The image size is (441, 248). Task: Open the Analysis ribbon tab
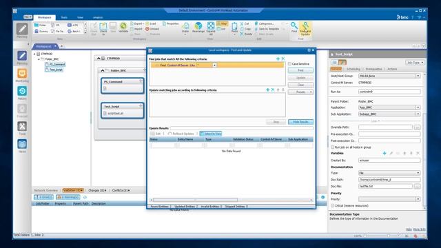pyautogui.click(x=98, y=17)
